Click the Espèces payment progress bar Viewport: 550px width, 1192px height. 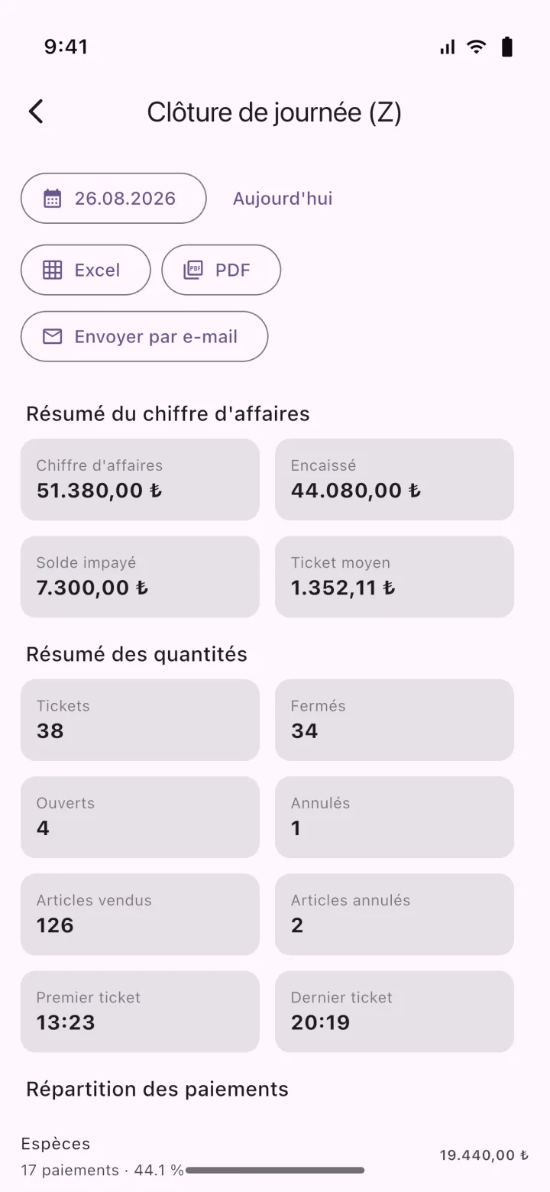click(275, 1170)
